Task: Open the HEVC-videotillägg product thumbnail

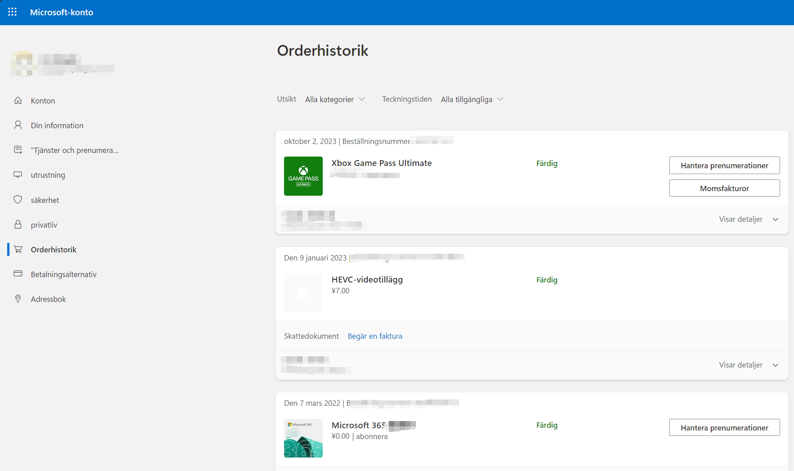Action: pos(303,292)
